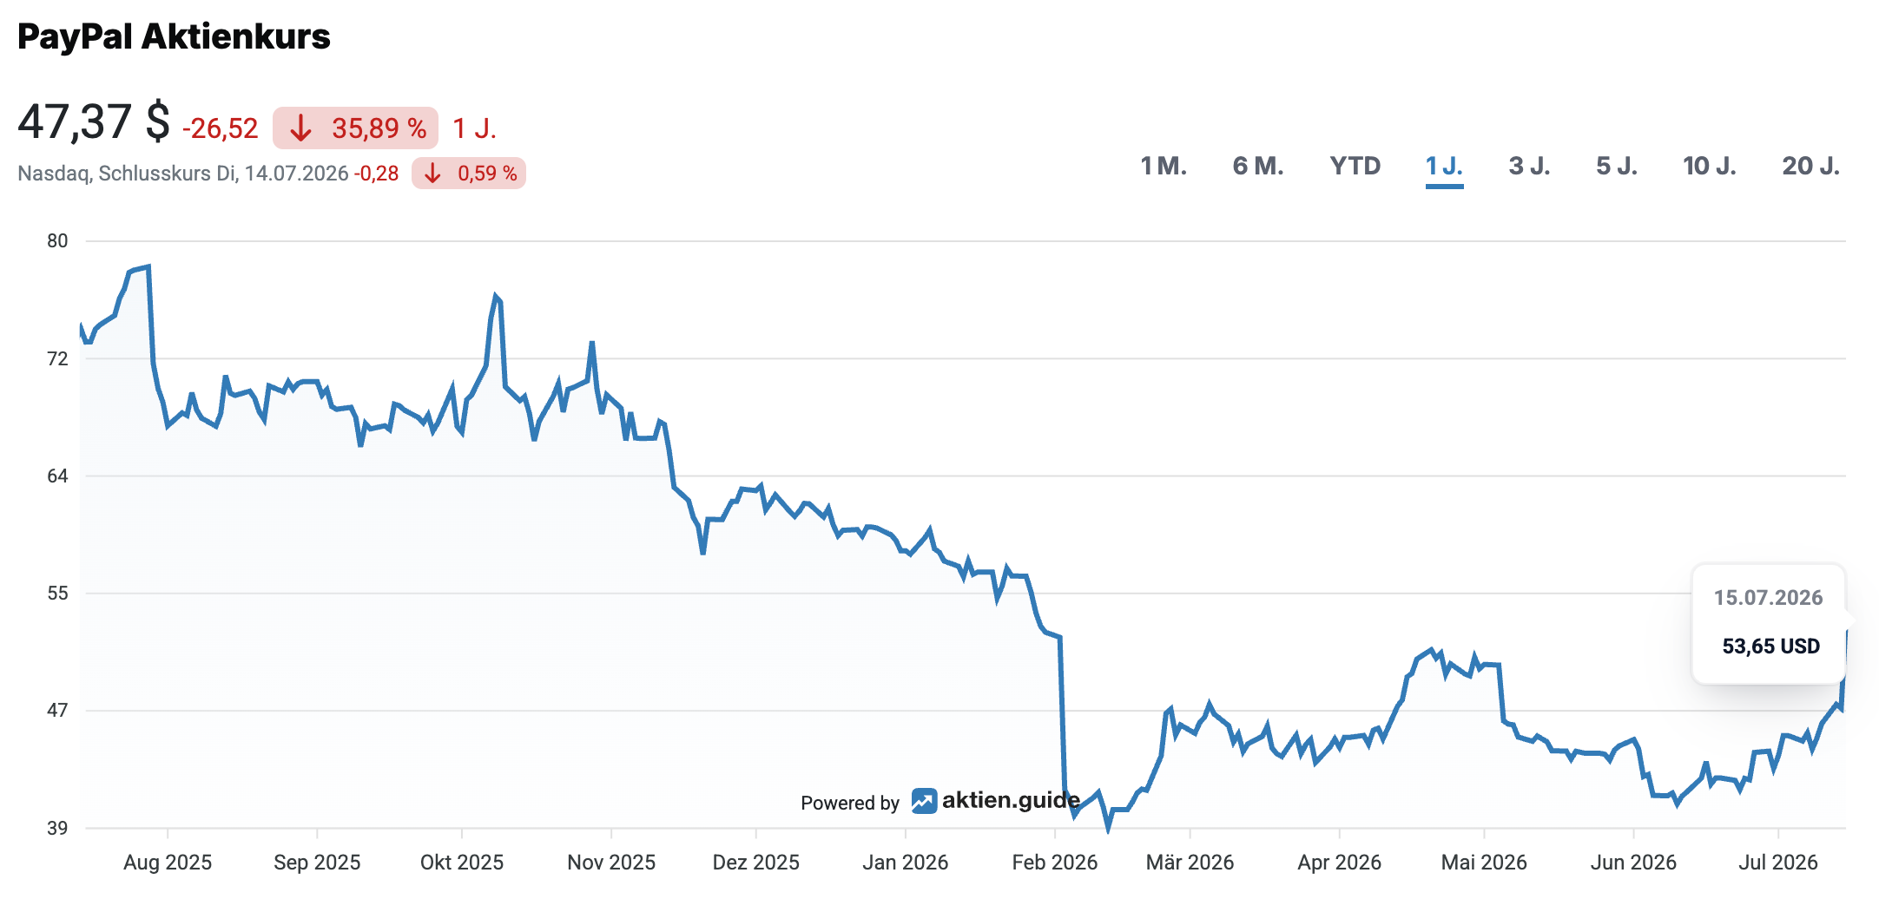This screenshot has height=899, width=1879.
Task: Select the 6 M. time range
Action: (x=1257, y=166)
